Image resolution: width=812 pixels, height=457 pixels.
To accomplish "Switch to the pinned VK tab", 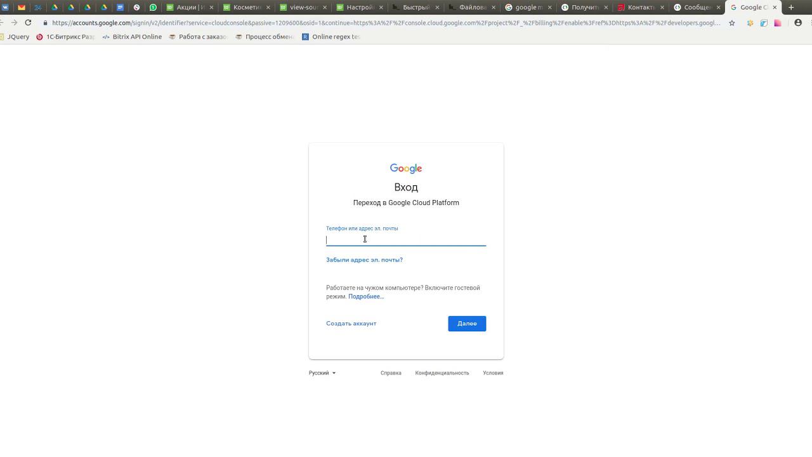I will point(6,8).
